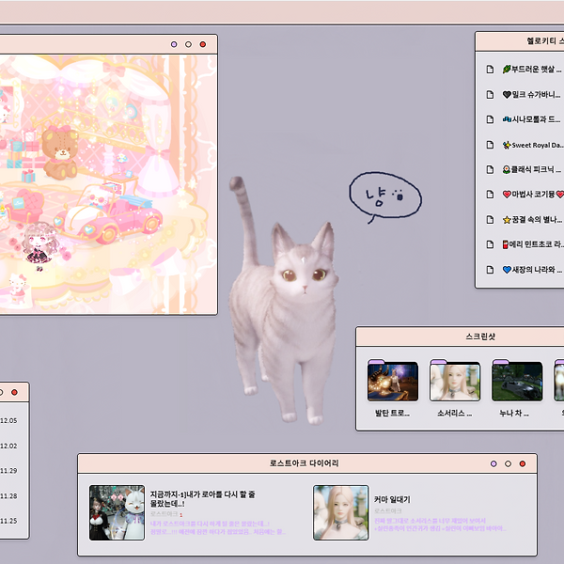The image size is (564, 564).
Task: Select the '11.29' date entry
Action: (x=8, y=471)
